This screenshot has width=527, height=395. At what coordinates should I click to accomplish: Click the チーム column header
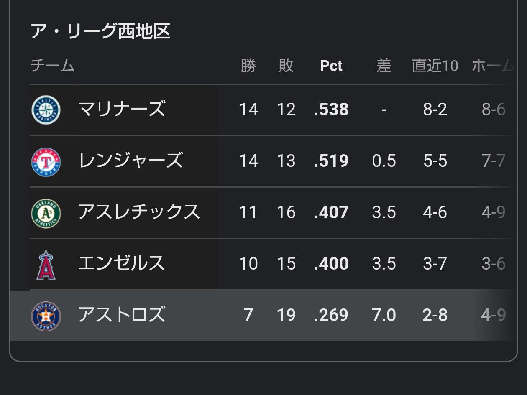(53, 66)
